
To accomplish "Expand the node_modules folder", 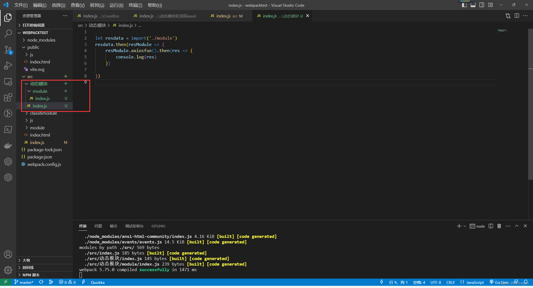I will click(x=41, y=40).
